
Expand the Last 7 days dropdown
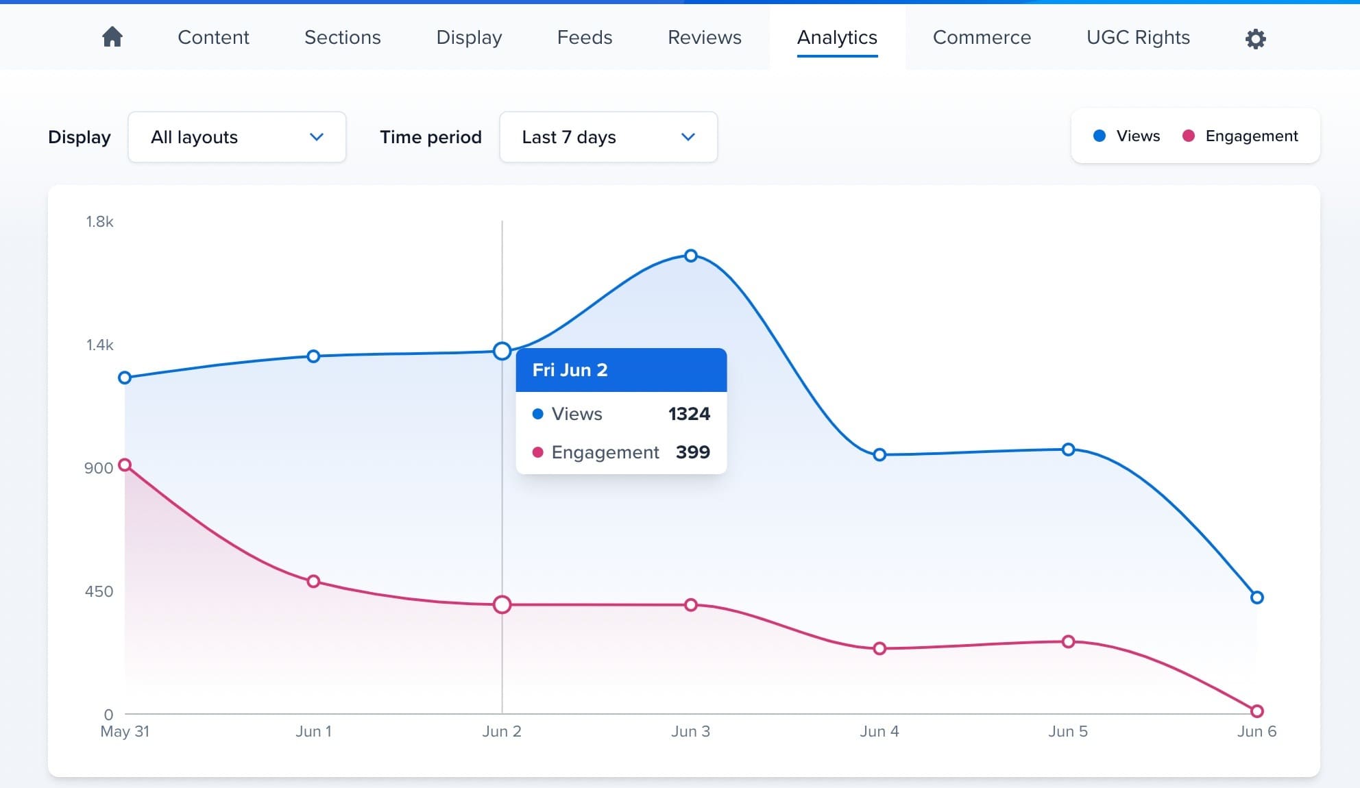[x=608, y=137]
